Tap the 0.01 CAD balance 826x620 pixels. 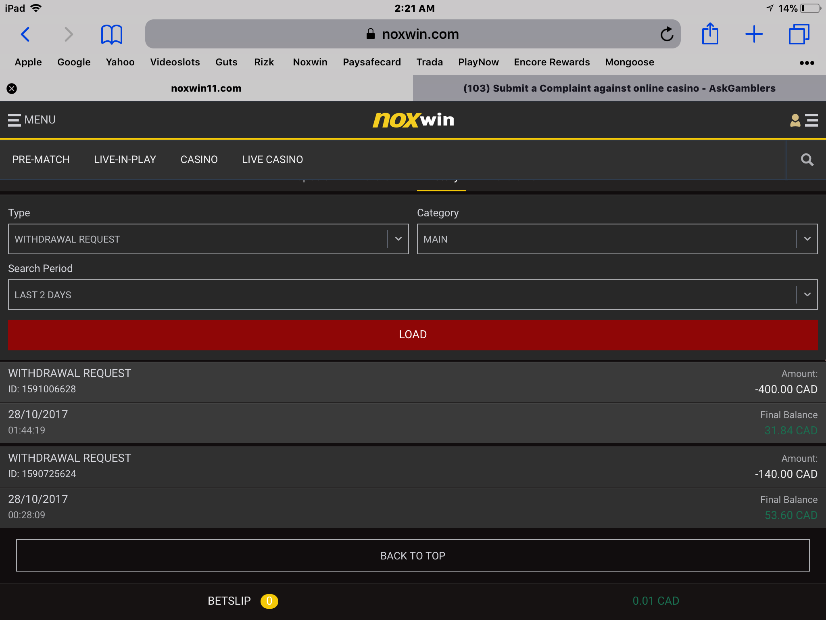click(656, 601)
